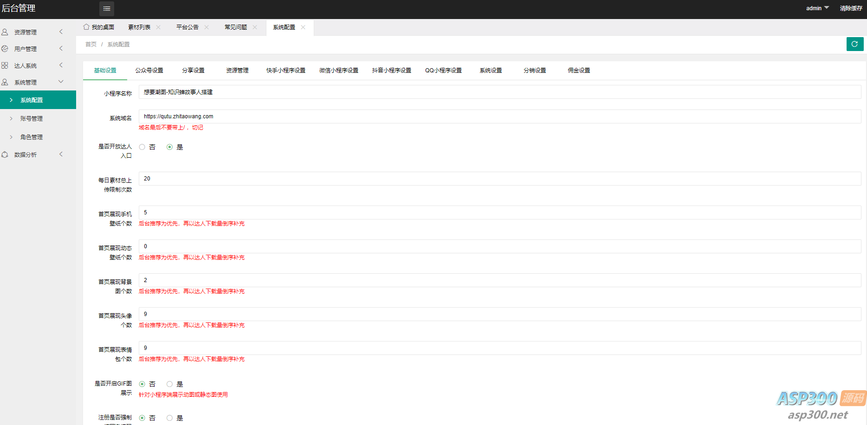Click the 清除缓存 button
This screenshot has width=867, height=425.
click(851, 8)
